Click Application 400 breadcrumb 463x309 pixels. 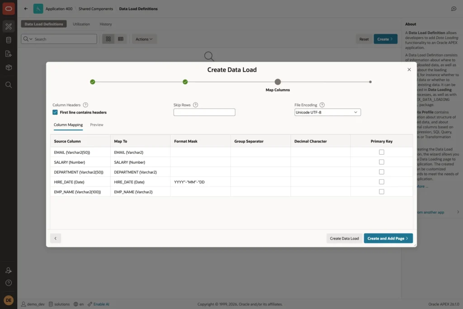coord(59,9)
